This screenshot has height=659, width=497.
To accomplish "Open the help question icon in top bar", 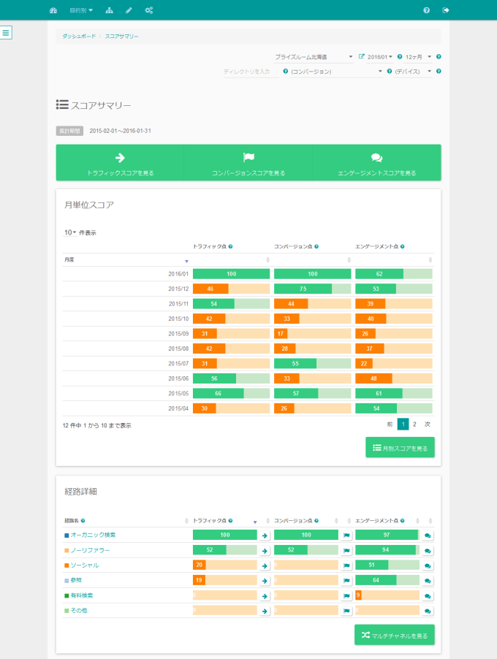I will coord(426,10).
